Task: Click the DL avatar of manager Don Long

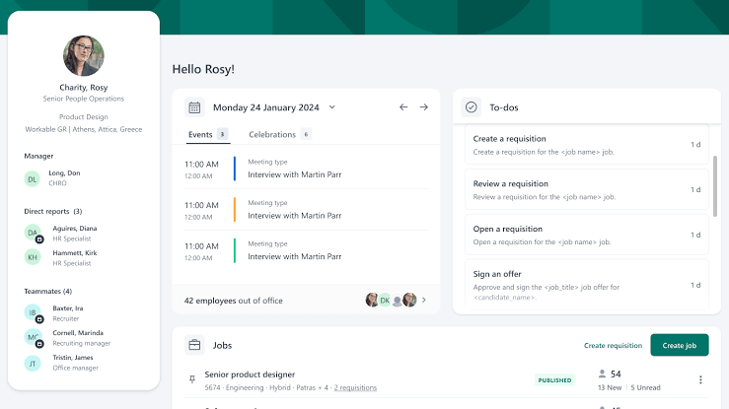Action: (x=33, y=178)
